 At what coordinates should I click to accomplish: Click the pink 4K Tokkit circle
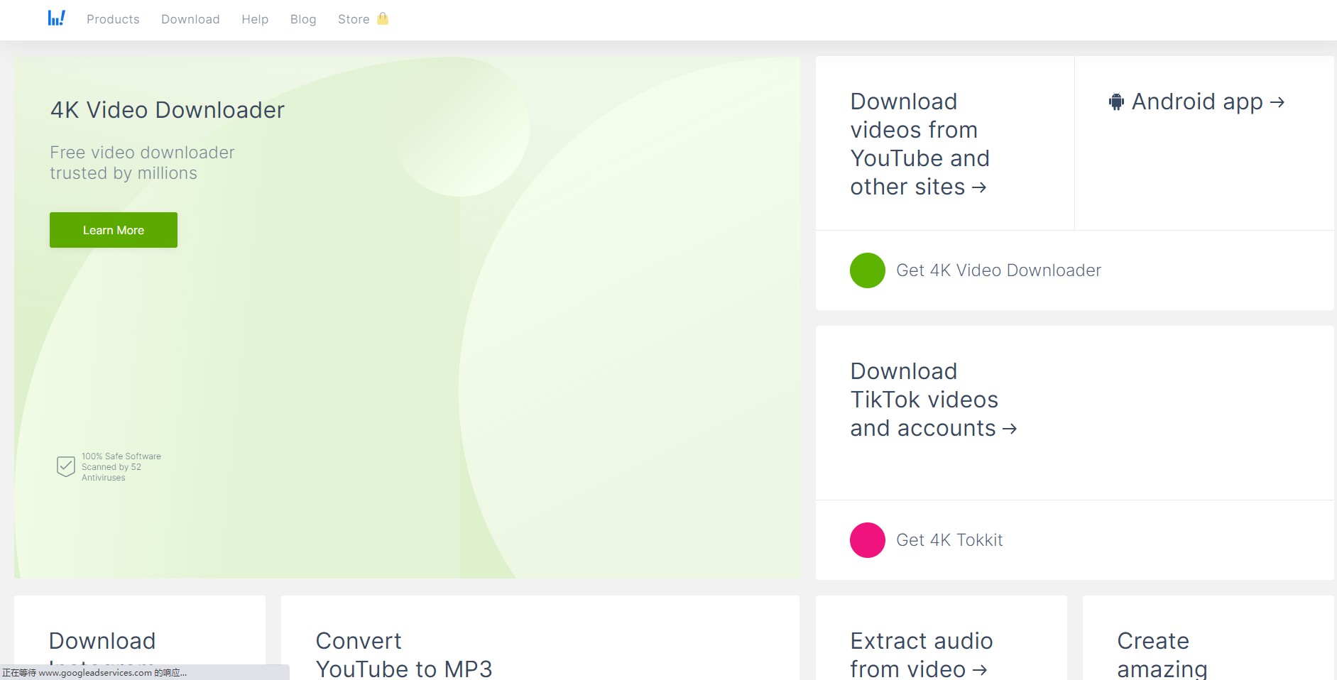[868, 540]
